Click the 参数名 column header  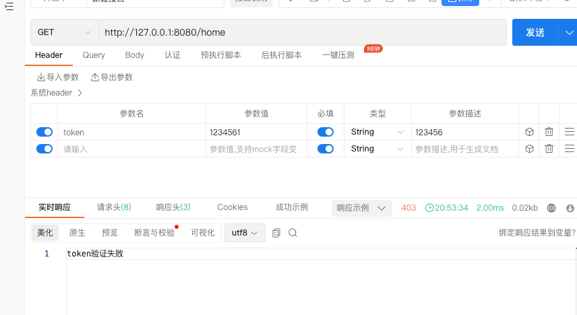click(x=131, y=114)
